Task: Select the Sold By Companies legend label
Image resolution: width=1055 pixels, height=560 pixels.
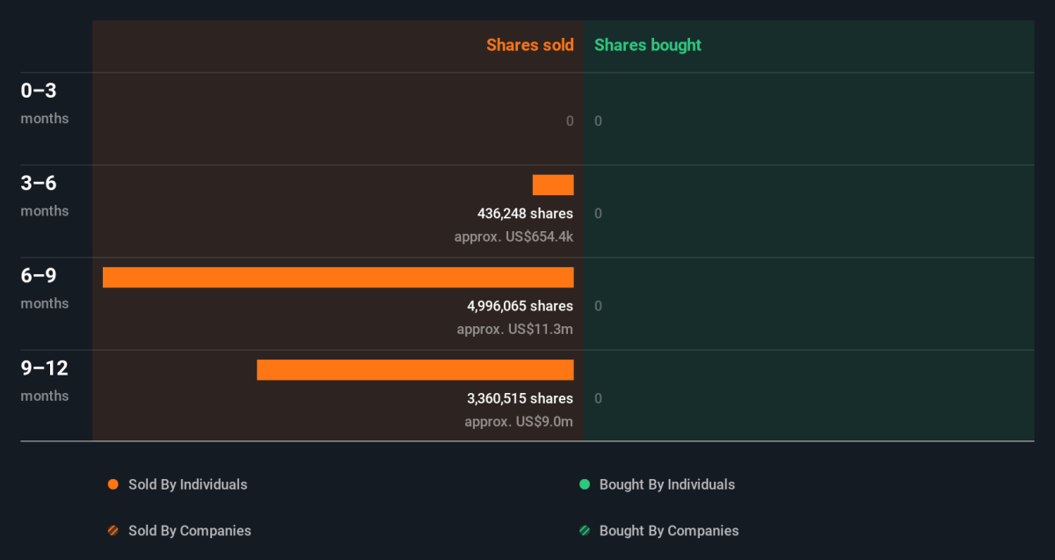Action: tap(190, 531)
